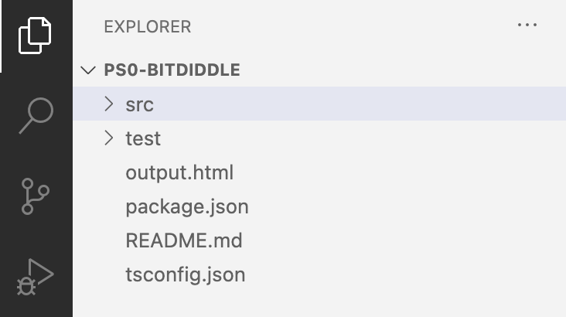Expand the test folder chevron
Screen dimensions: 566x317
point(109,138)
